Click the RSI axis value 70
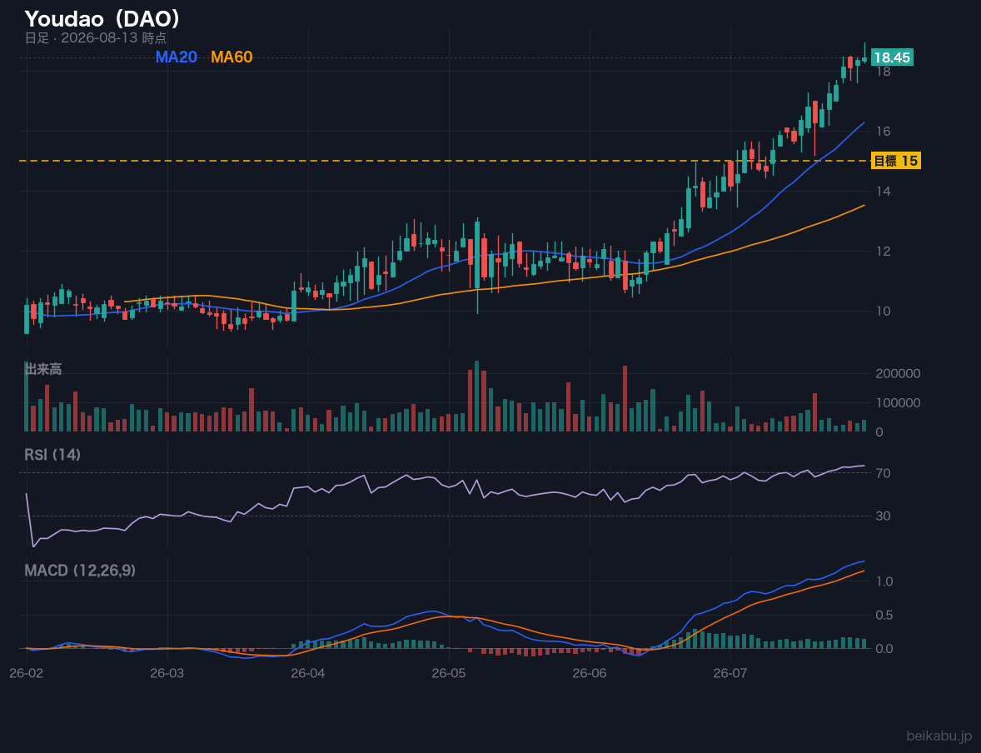Viewport: 981px width, 753px height. click(884, 473)
